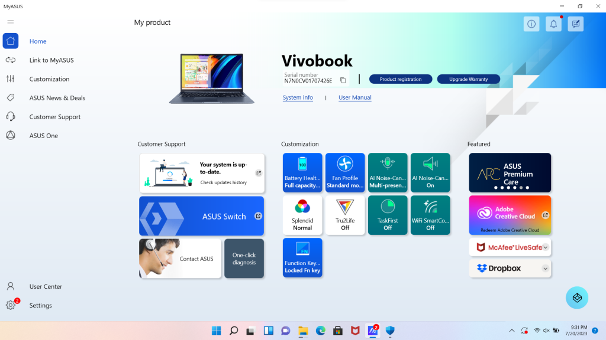Image resolution: width=606 pixels, height=340 pixels.
Task: Open AI Noise-Canceling Microphone tile
Action: point(388,173)
